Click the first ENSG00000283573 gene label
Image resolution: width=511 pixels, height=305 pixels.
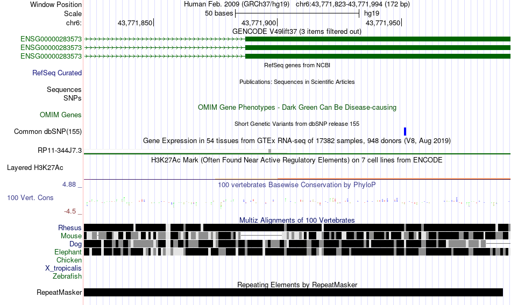51,39
